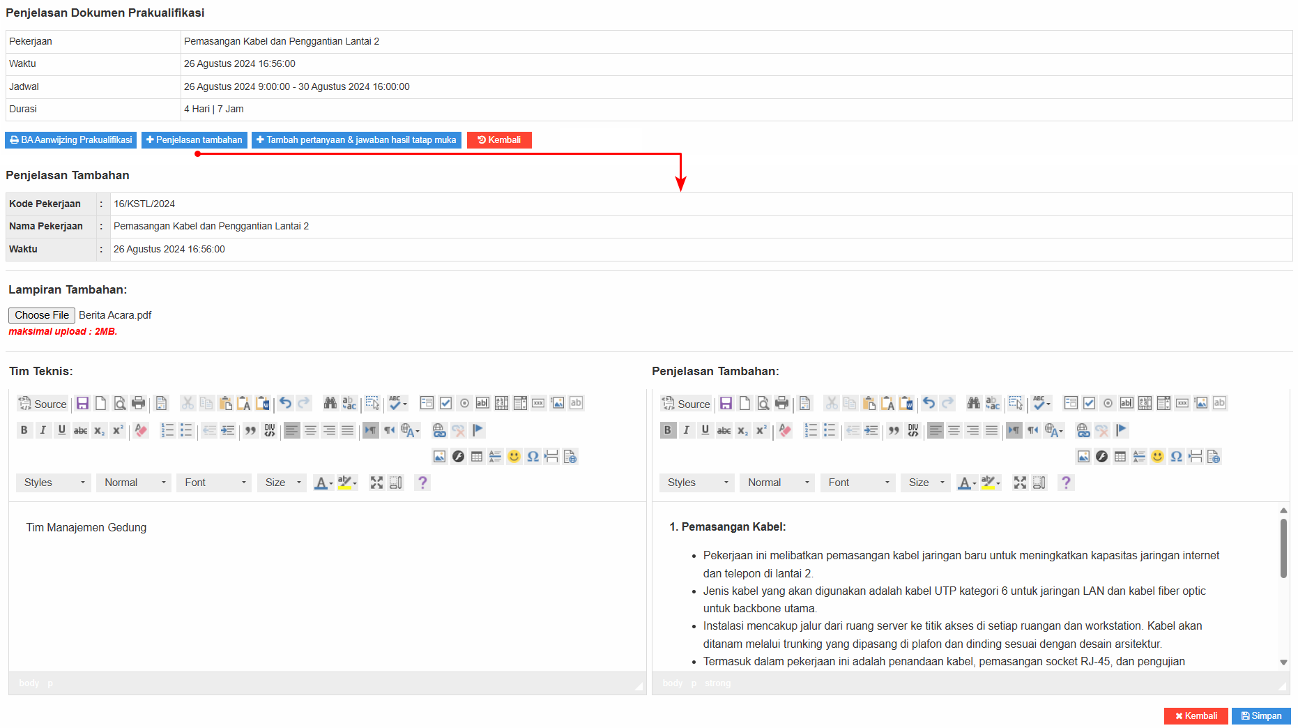Click Kode Pekerjaan value 16/KSTL/2024
This screenshot has height=728, width=1298.
coord(144,204)
